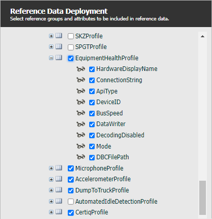
Task: Click the glasses icon next to HardwareDisplayName
Action: pyautogui.click(x=81, y=69)
